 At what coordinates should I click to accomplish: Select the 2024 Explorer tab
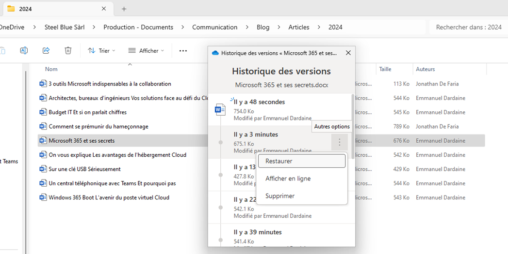[x=57, y=9]
